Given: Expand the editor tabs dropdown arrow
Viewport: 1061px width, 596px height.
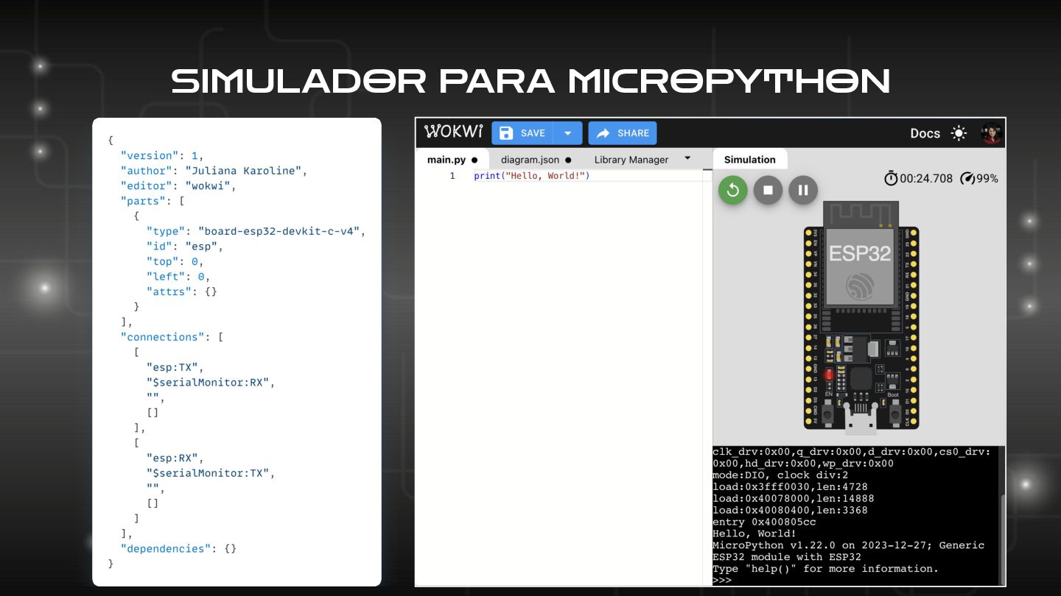Looking at the screenshot, I should tap(687, 158).
